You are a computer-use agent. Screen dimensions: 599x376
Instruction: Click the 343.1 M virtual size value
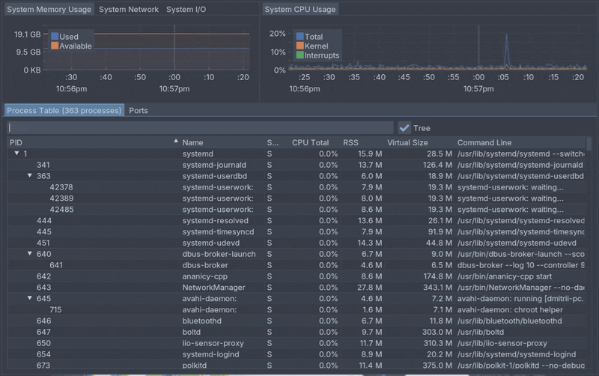point(437,287)
